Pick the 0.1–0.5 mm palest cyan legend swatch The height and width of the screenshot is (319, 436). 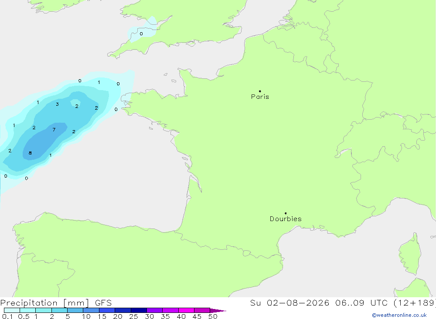[12, 310]
